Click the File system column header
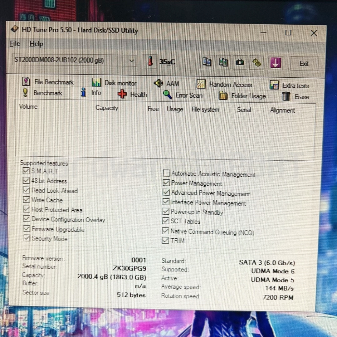Viewport: 337px width, 337px height. point(205,110)
